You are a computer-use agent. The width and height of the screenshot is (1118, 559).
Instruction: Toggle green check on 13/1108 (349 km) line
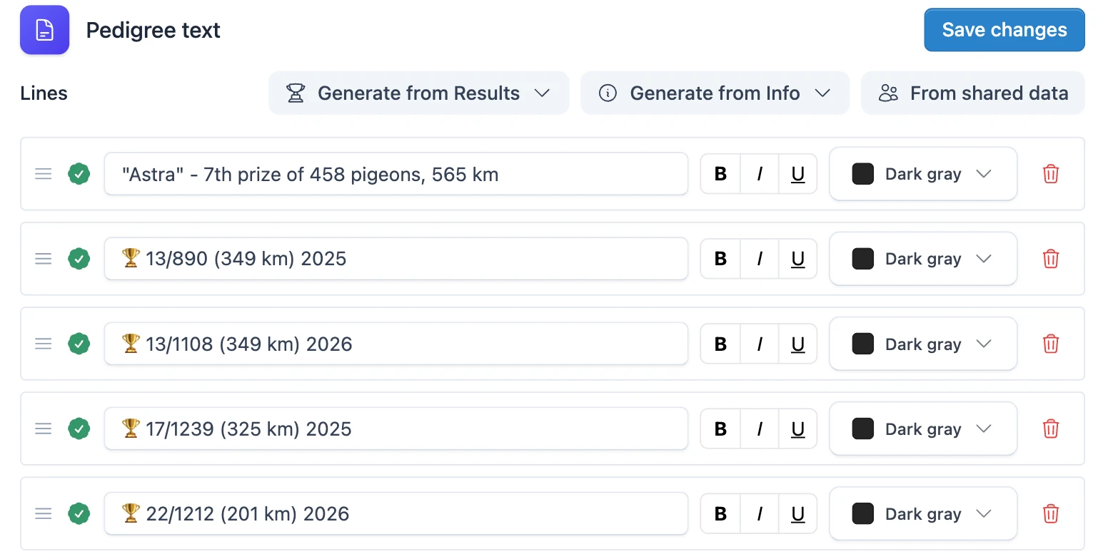79,344
